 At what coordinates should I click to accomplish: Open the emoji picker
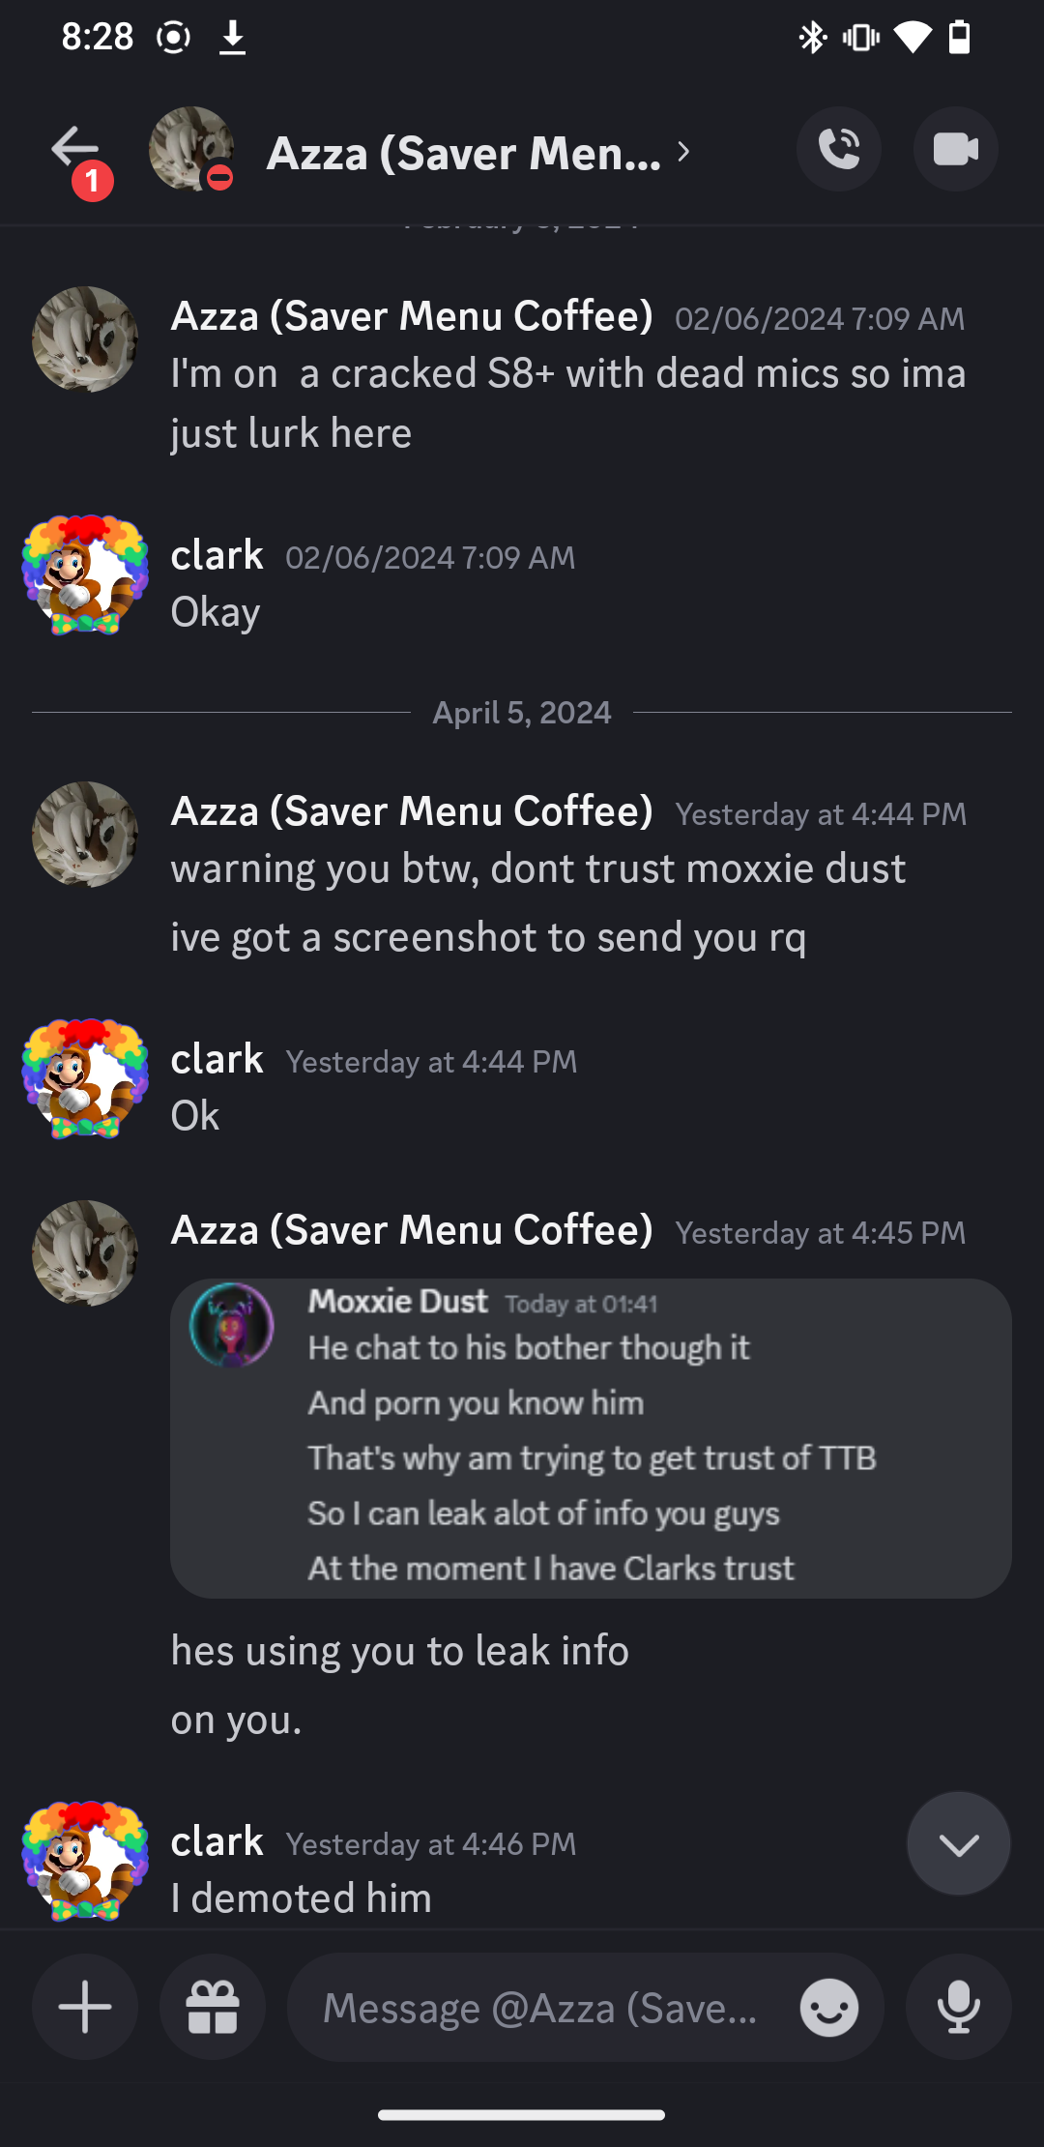click(828, 2008)
